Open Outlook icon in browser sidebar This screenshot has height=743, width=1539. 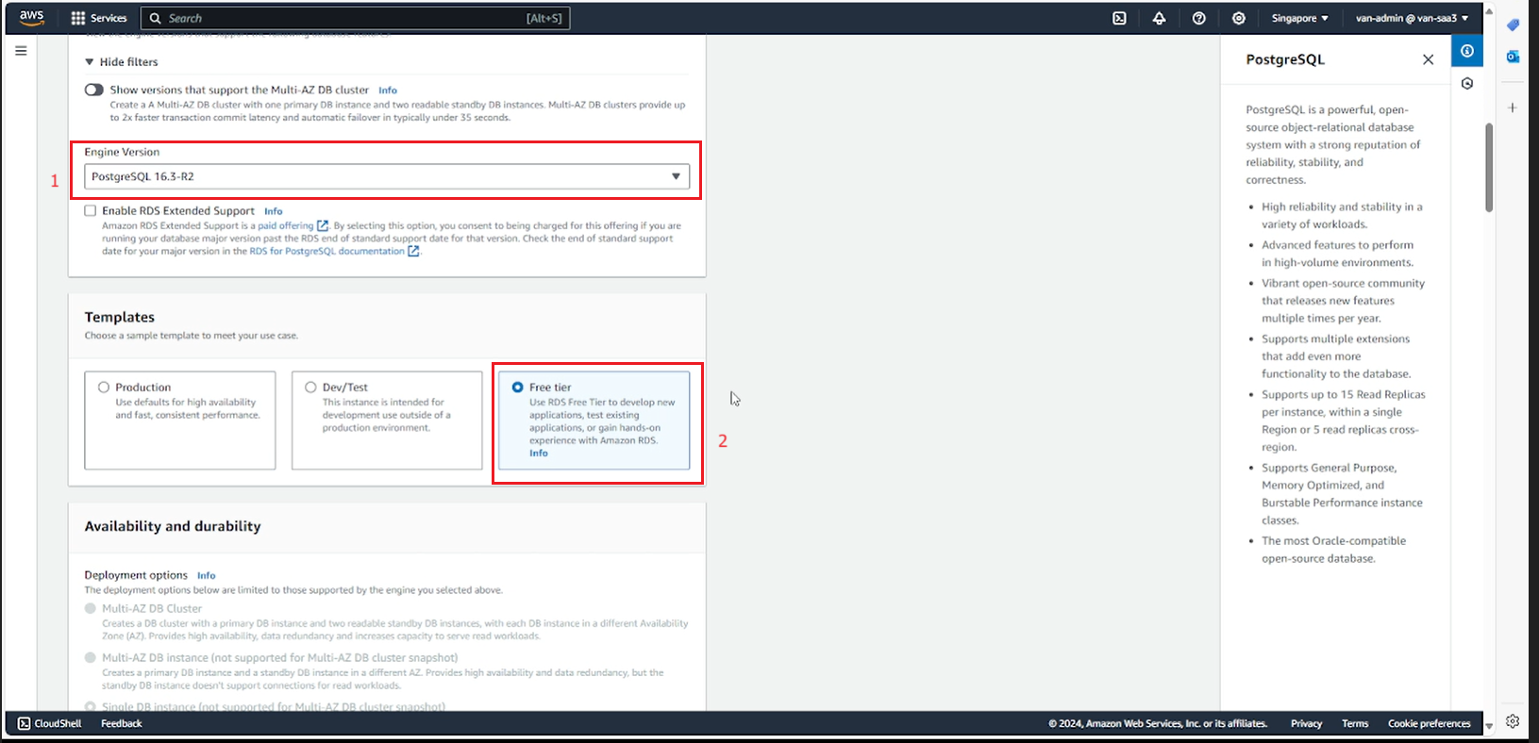pyautogui.click(x=1513, y=57)
